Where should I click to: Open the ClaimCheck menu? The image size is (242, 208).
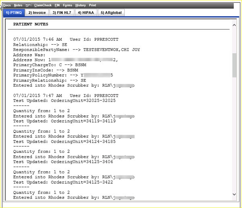pyautogui.click(x=43, y=5)
